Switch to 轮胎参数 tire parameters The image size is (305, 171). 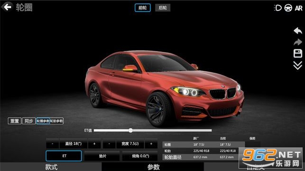56,121
